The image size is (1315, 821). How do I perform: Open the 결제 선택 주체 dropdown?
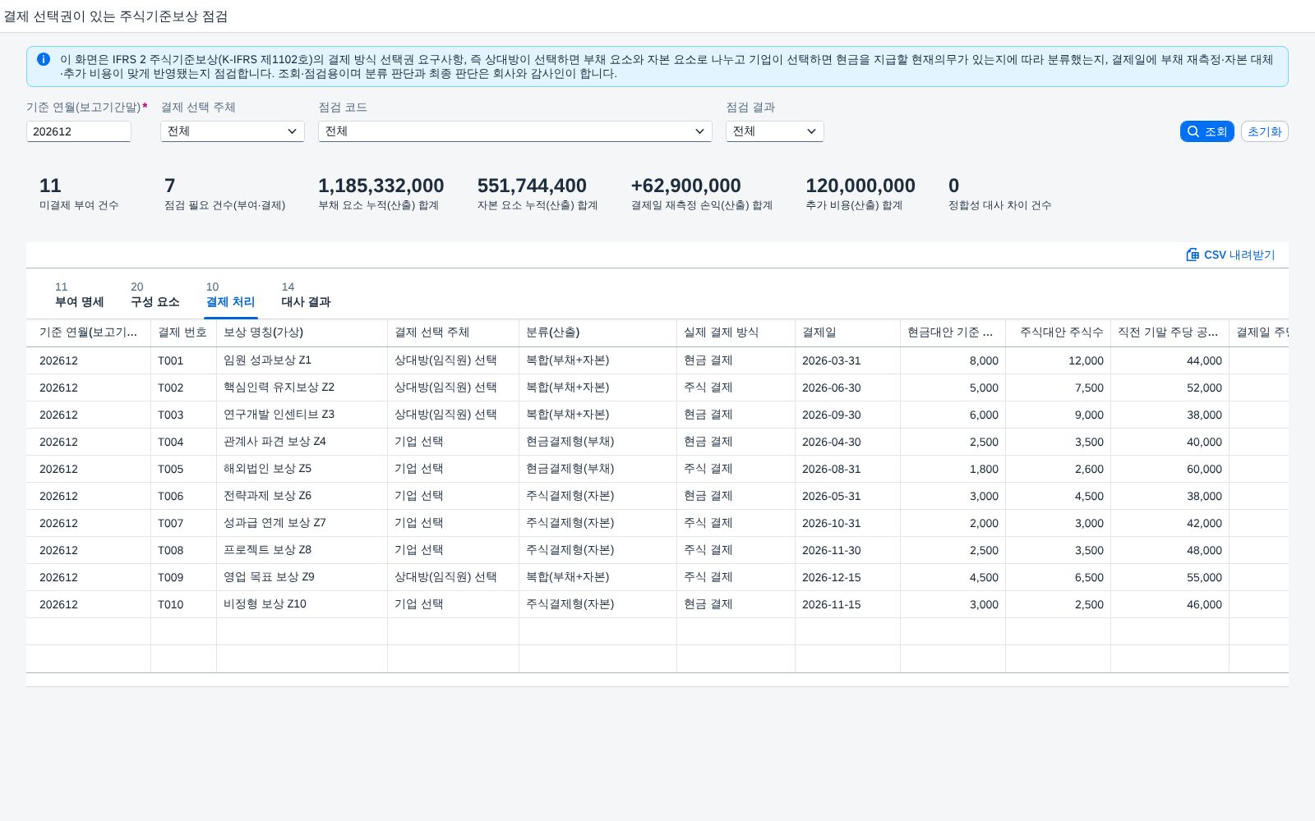(x=233, y=131)
